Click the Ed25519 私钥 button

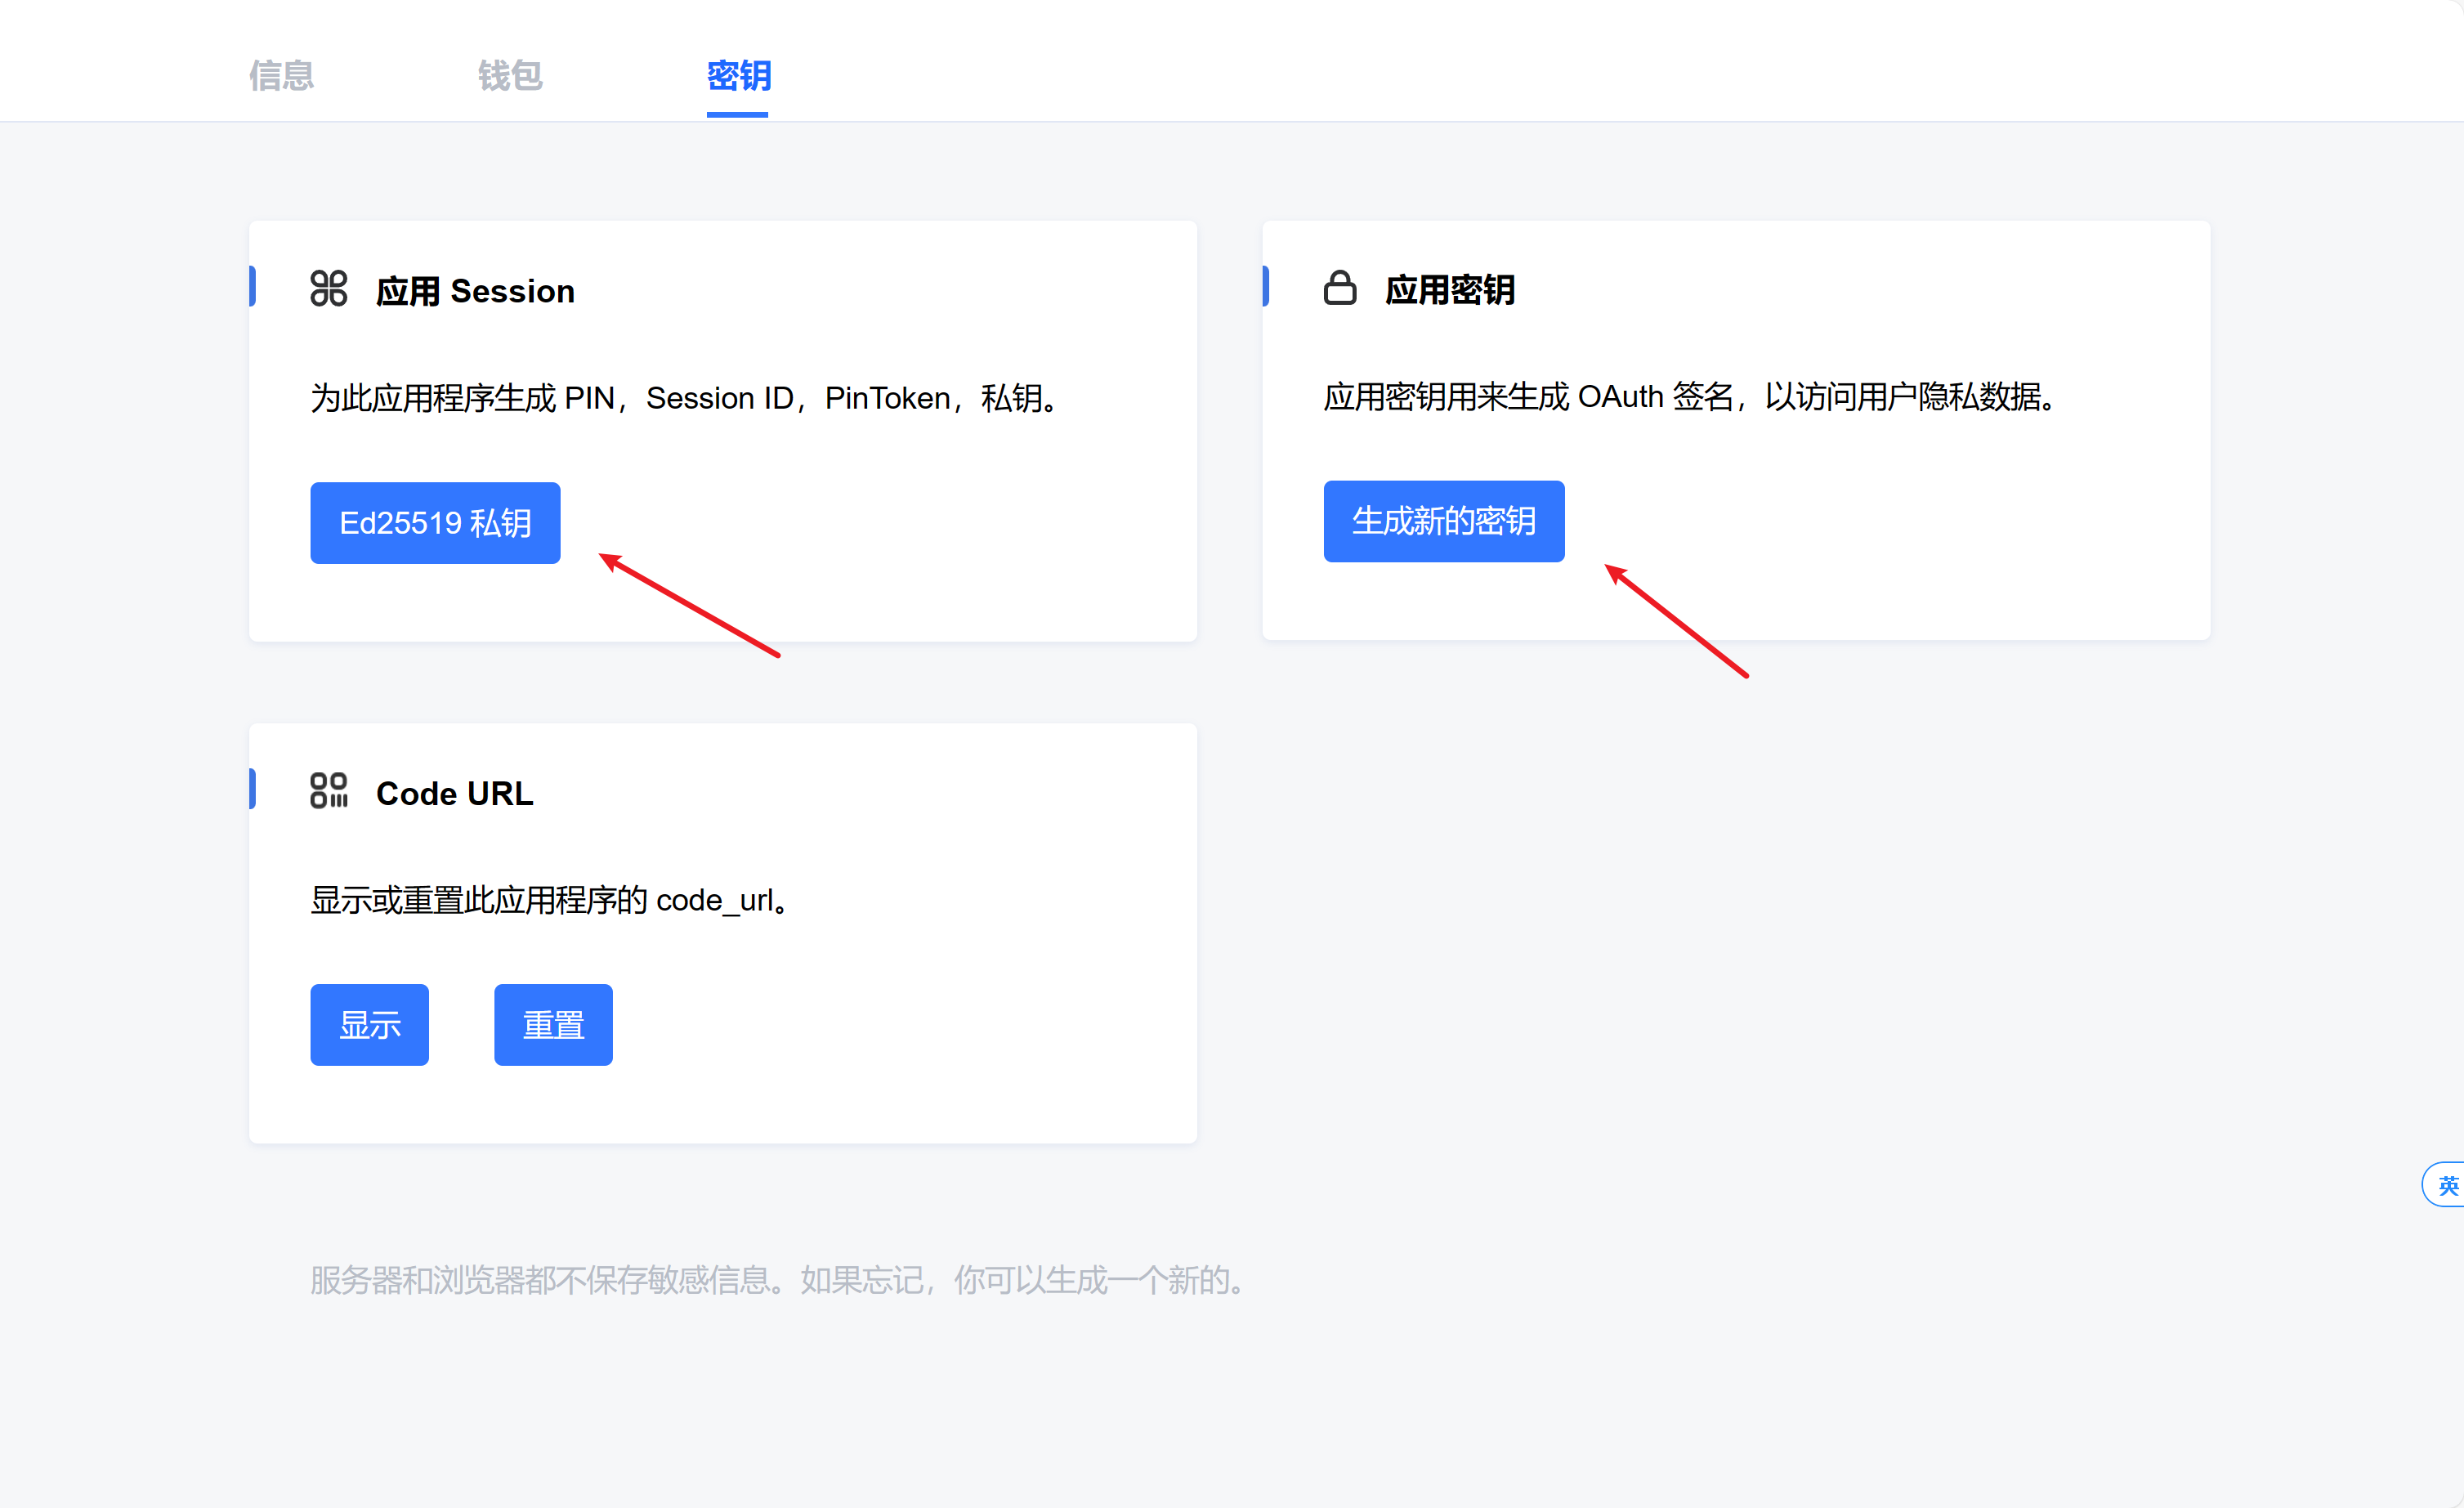point(435,523)
